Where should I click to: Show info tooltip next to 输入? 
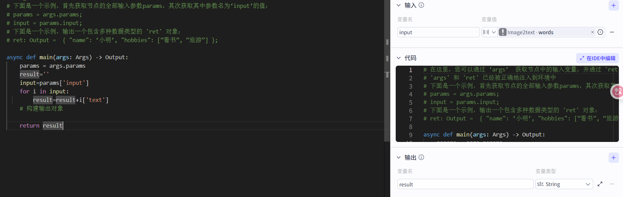421,5
